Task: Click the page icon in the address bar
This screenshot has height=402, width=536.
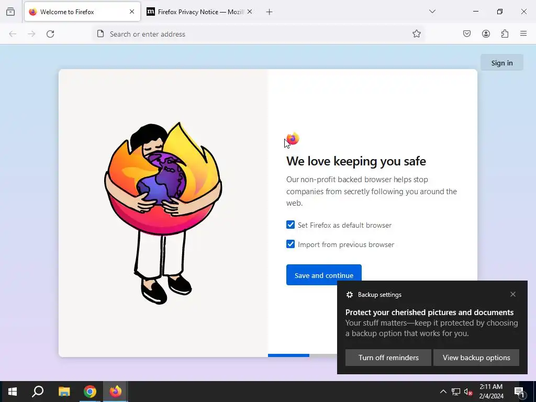Action: [100, 34]
